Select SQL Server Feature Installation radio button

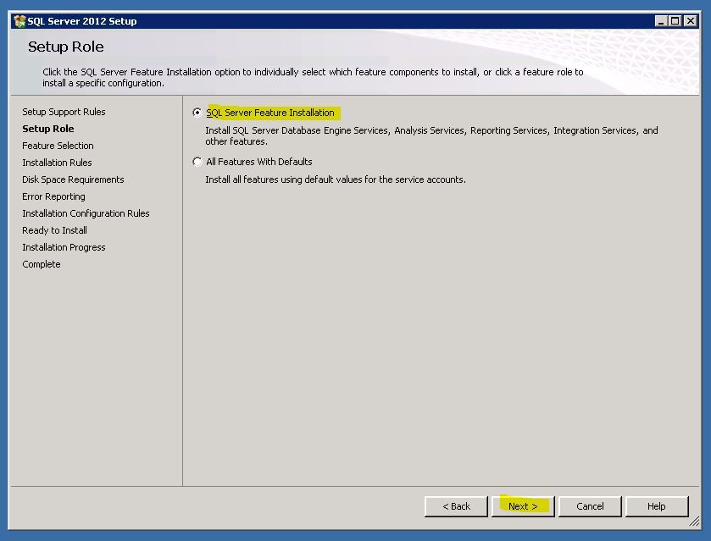click(197, 113)
